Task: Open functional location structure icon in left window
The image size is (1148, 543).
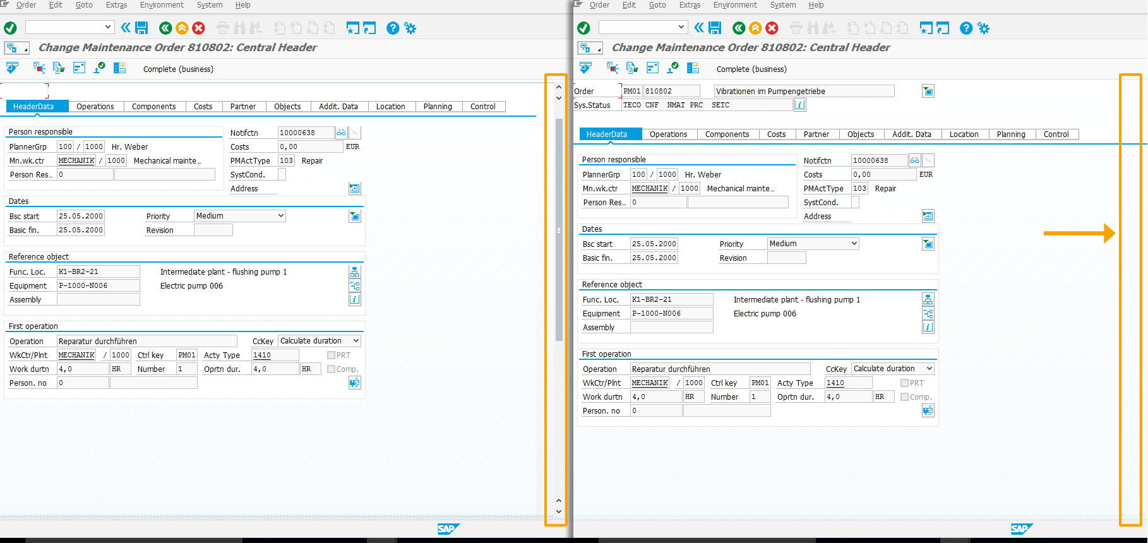Action: point(355,271)
